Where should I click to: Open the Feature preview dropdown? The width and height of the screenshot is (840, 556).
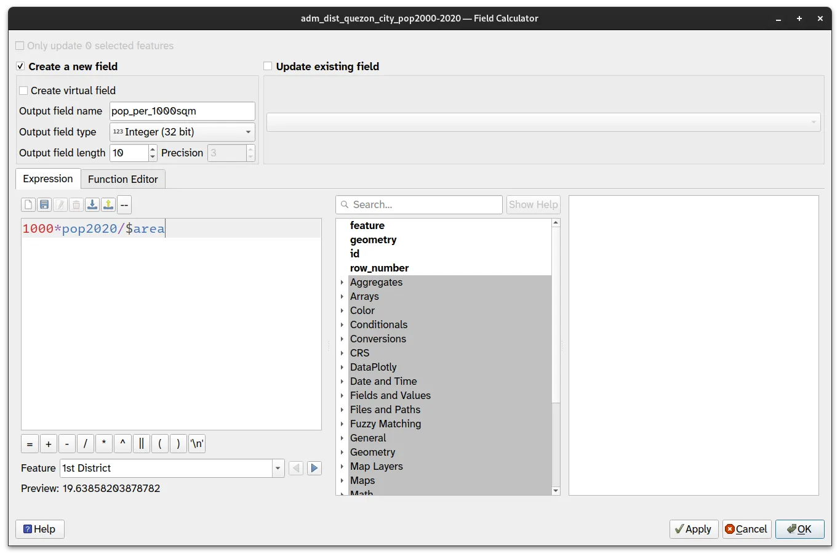pyautogui.click(x=278, y=468)
